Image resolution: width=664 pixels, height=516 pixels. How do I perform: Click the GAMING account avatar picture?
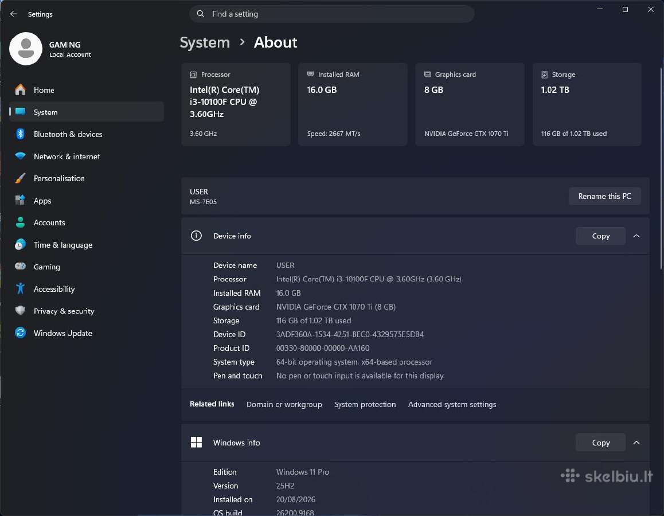[26, 49]
